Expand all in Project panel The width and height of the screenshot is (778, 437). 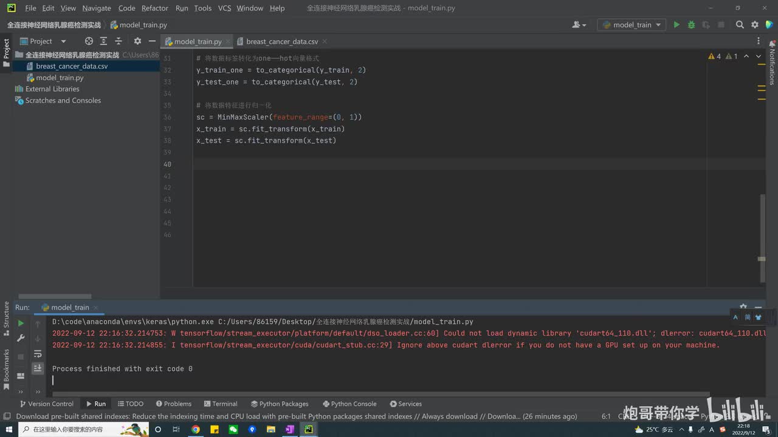[103, 41]
